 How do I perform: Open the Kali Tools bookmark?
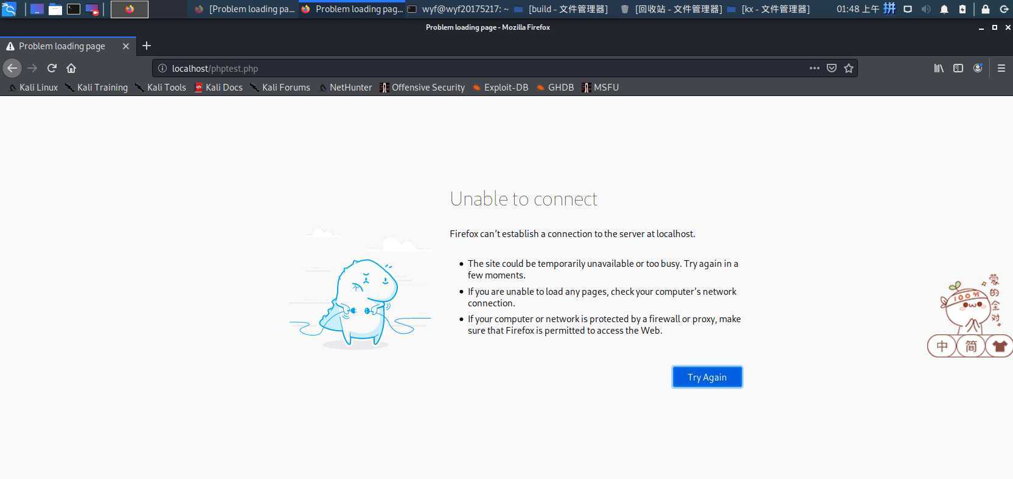(161, 88)
